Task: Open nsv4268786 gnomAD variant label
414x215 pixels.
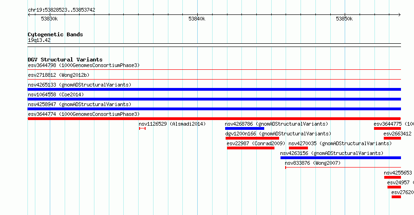Action: (276, 124)
